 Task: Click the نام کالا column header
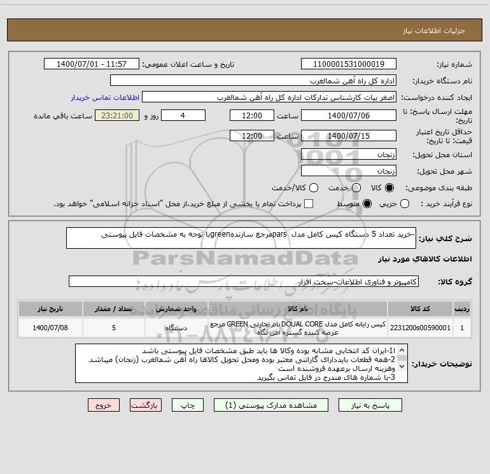[x=298, y=309]
